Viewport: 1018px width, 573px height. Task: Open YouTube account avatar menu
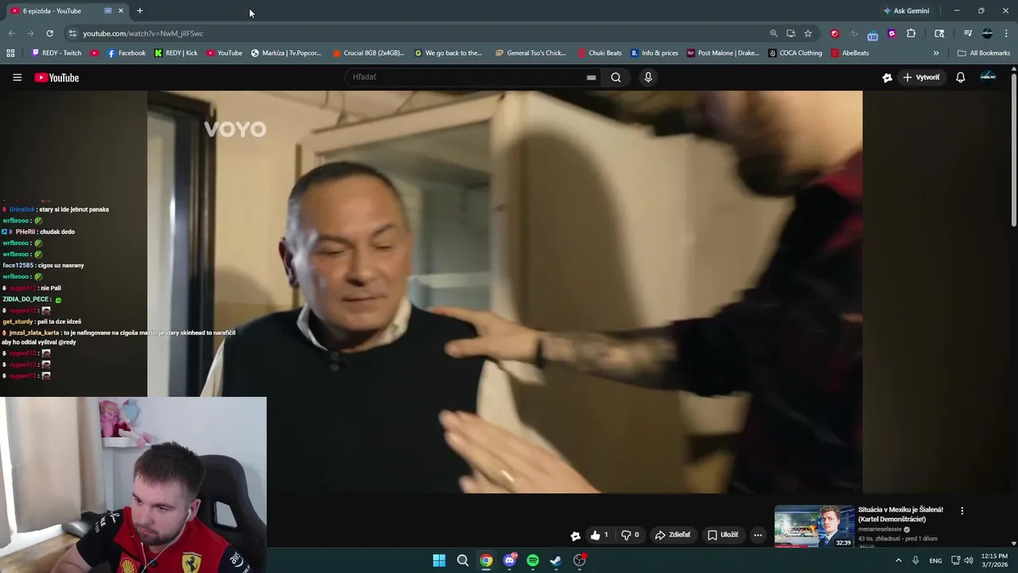click(x=988, y=77)
